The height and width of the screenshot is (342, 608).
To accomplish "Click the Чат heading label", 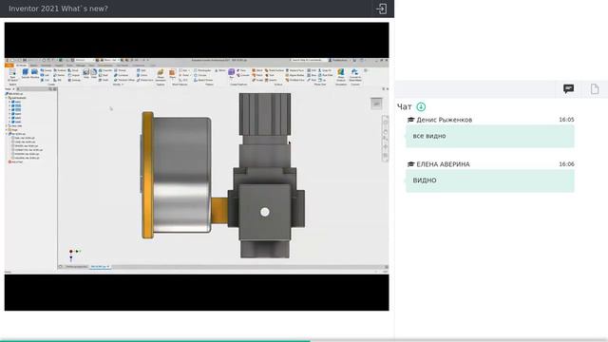I will (405, 106).
